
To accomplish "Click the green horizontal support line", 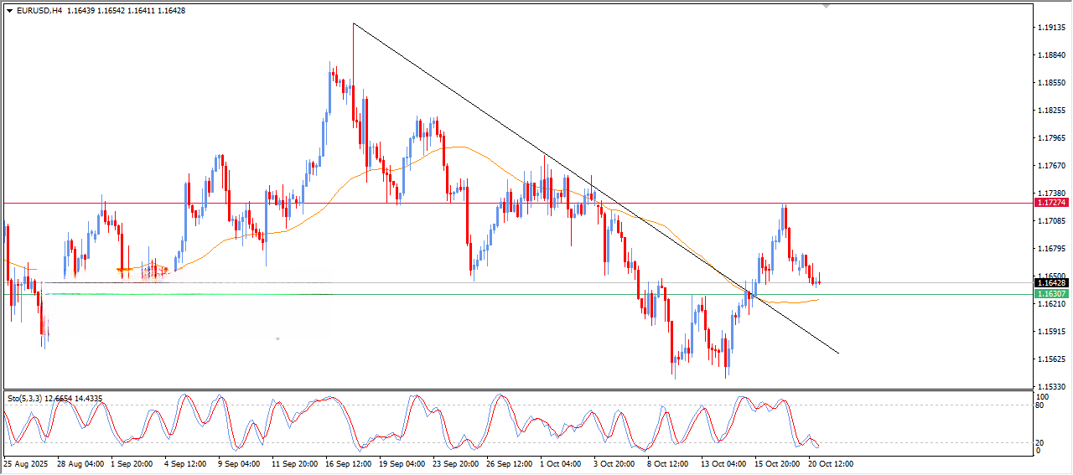I will [x=503, y=294].
